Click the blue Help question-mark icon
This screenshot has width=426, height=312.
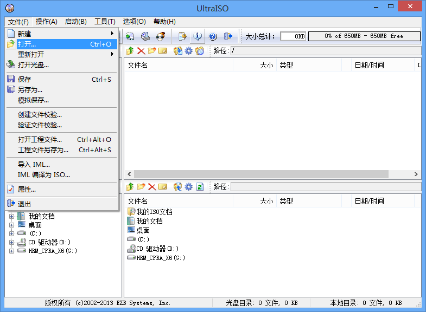point(213,36)
